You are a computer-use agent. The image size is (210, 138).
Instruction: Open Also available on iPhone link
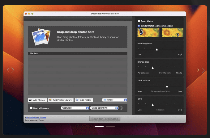coord(36,117)
